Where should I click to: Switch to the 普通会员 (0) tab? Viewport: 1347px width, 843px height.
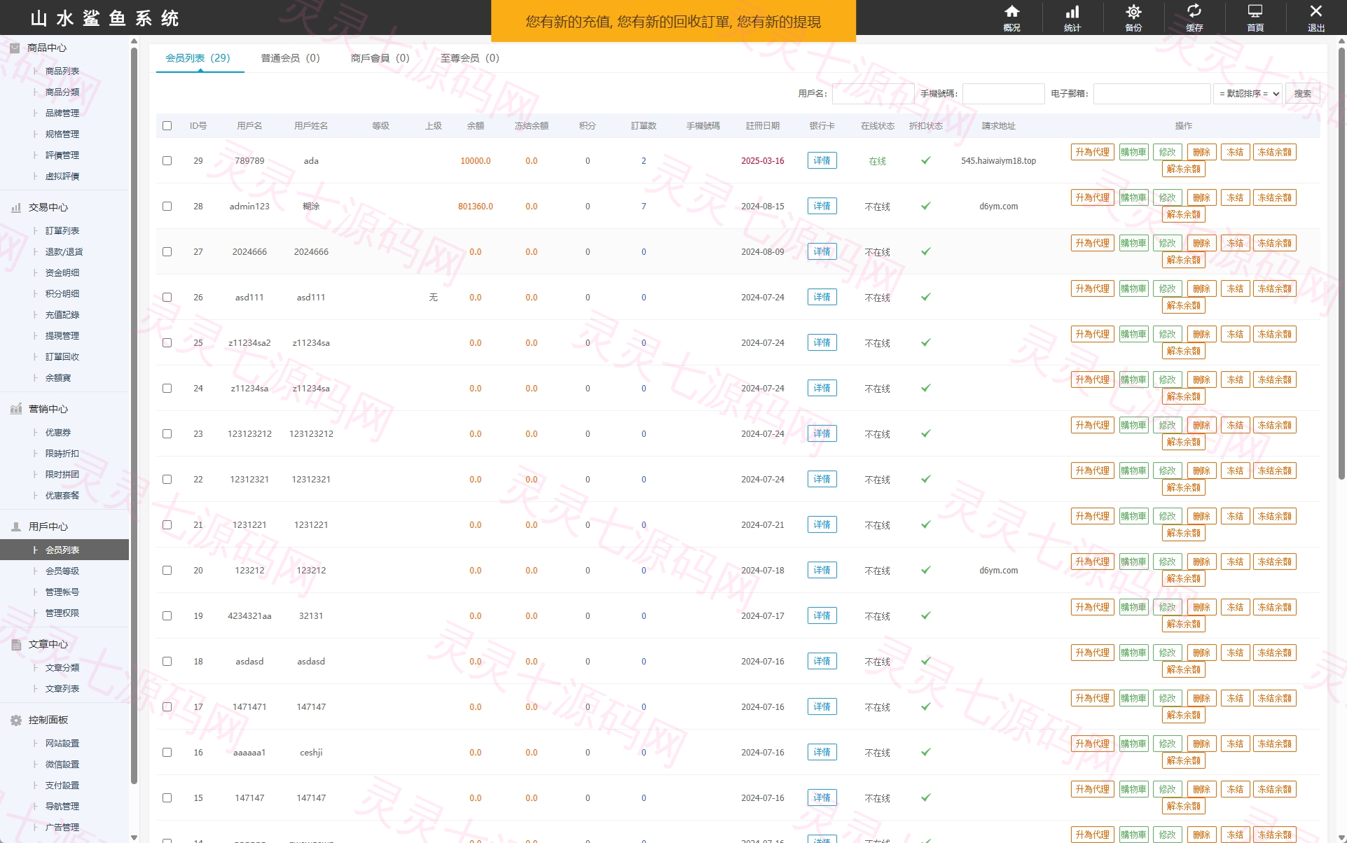[x=290, y=58]
